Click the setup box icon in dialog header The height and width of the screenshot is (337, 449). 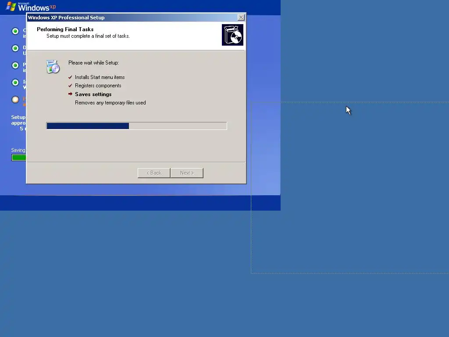(232, 35)
